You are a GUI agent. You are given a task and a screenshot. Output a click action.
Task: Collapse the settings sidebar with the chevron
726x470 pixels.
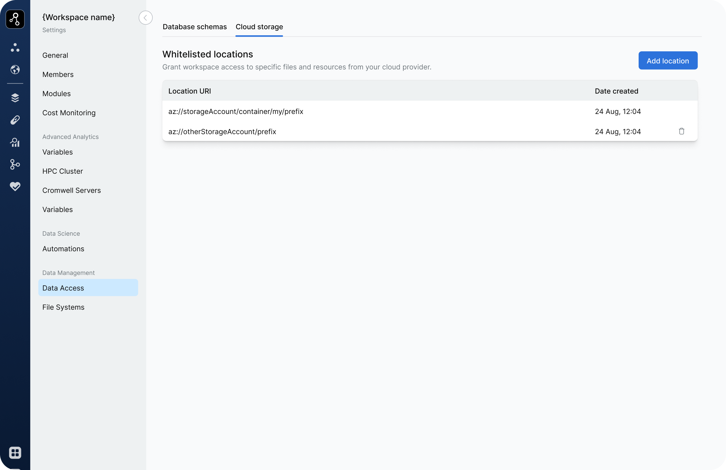click(146, 18)
